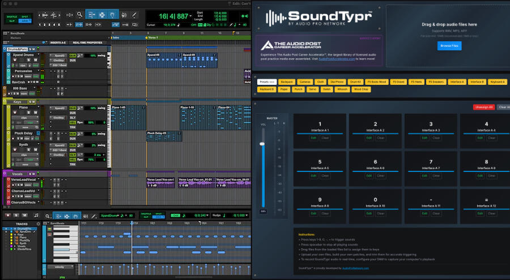Recall zoom preset 5
This screenshot has width=510, height=280.
(x=59, y=25)
